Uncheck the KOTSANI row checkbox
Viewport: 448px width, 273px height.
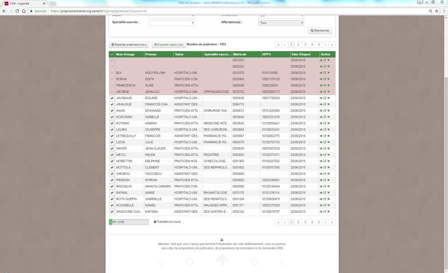pyautogui.click(x=112, y=123)
